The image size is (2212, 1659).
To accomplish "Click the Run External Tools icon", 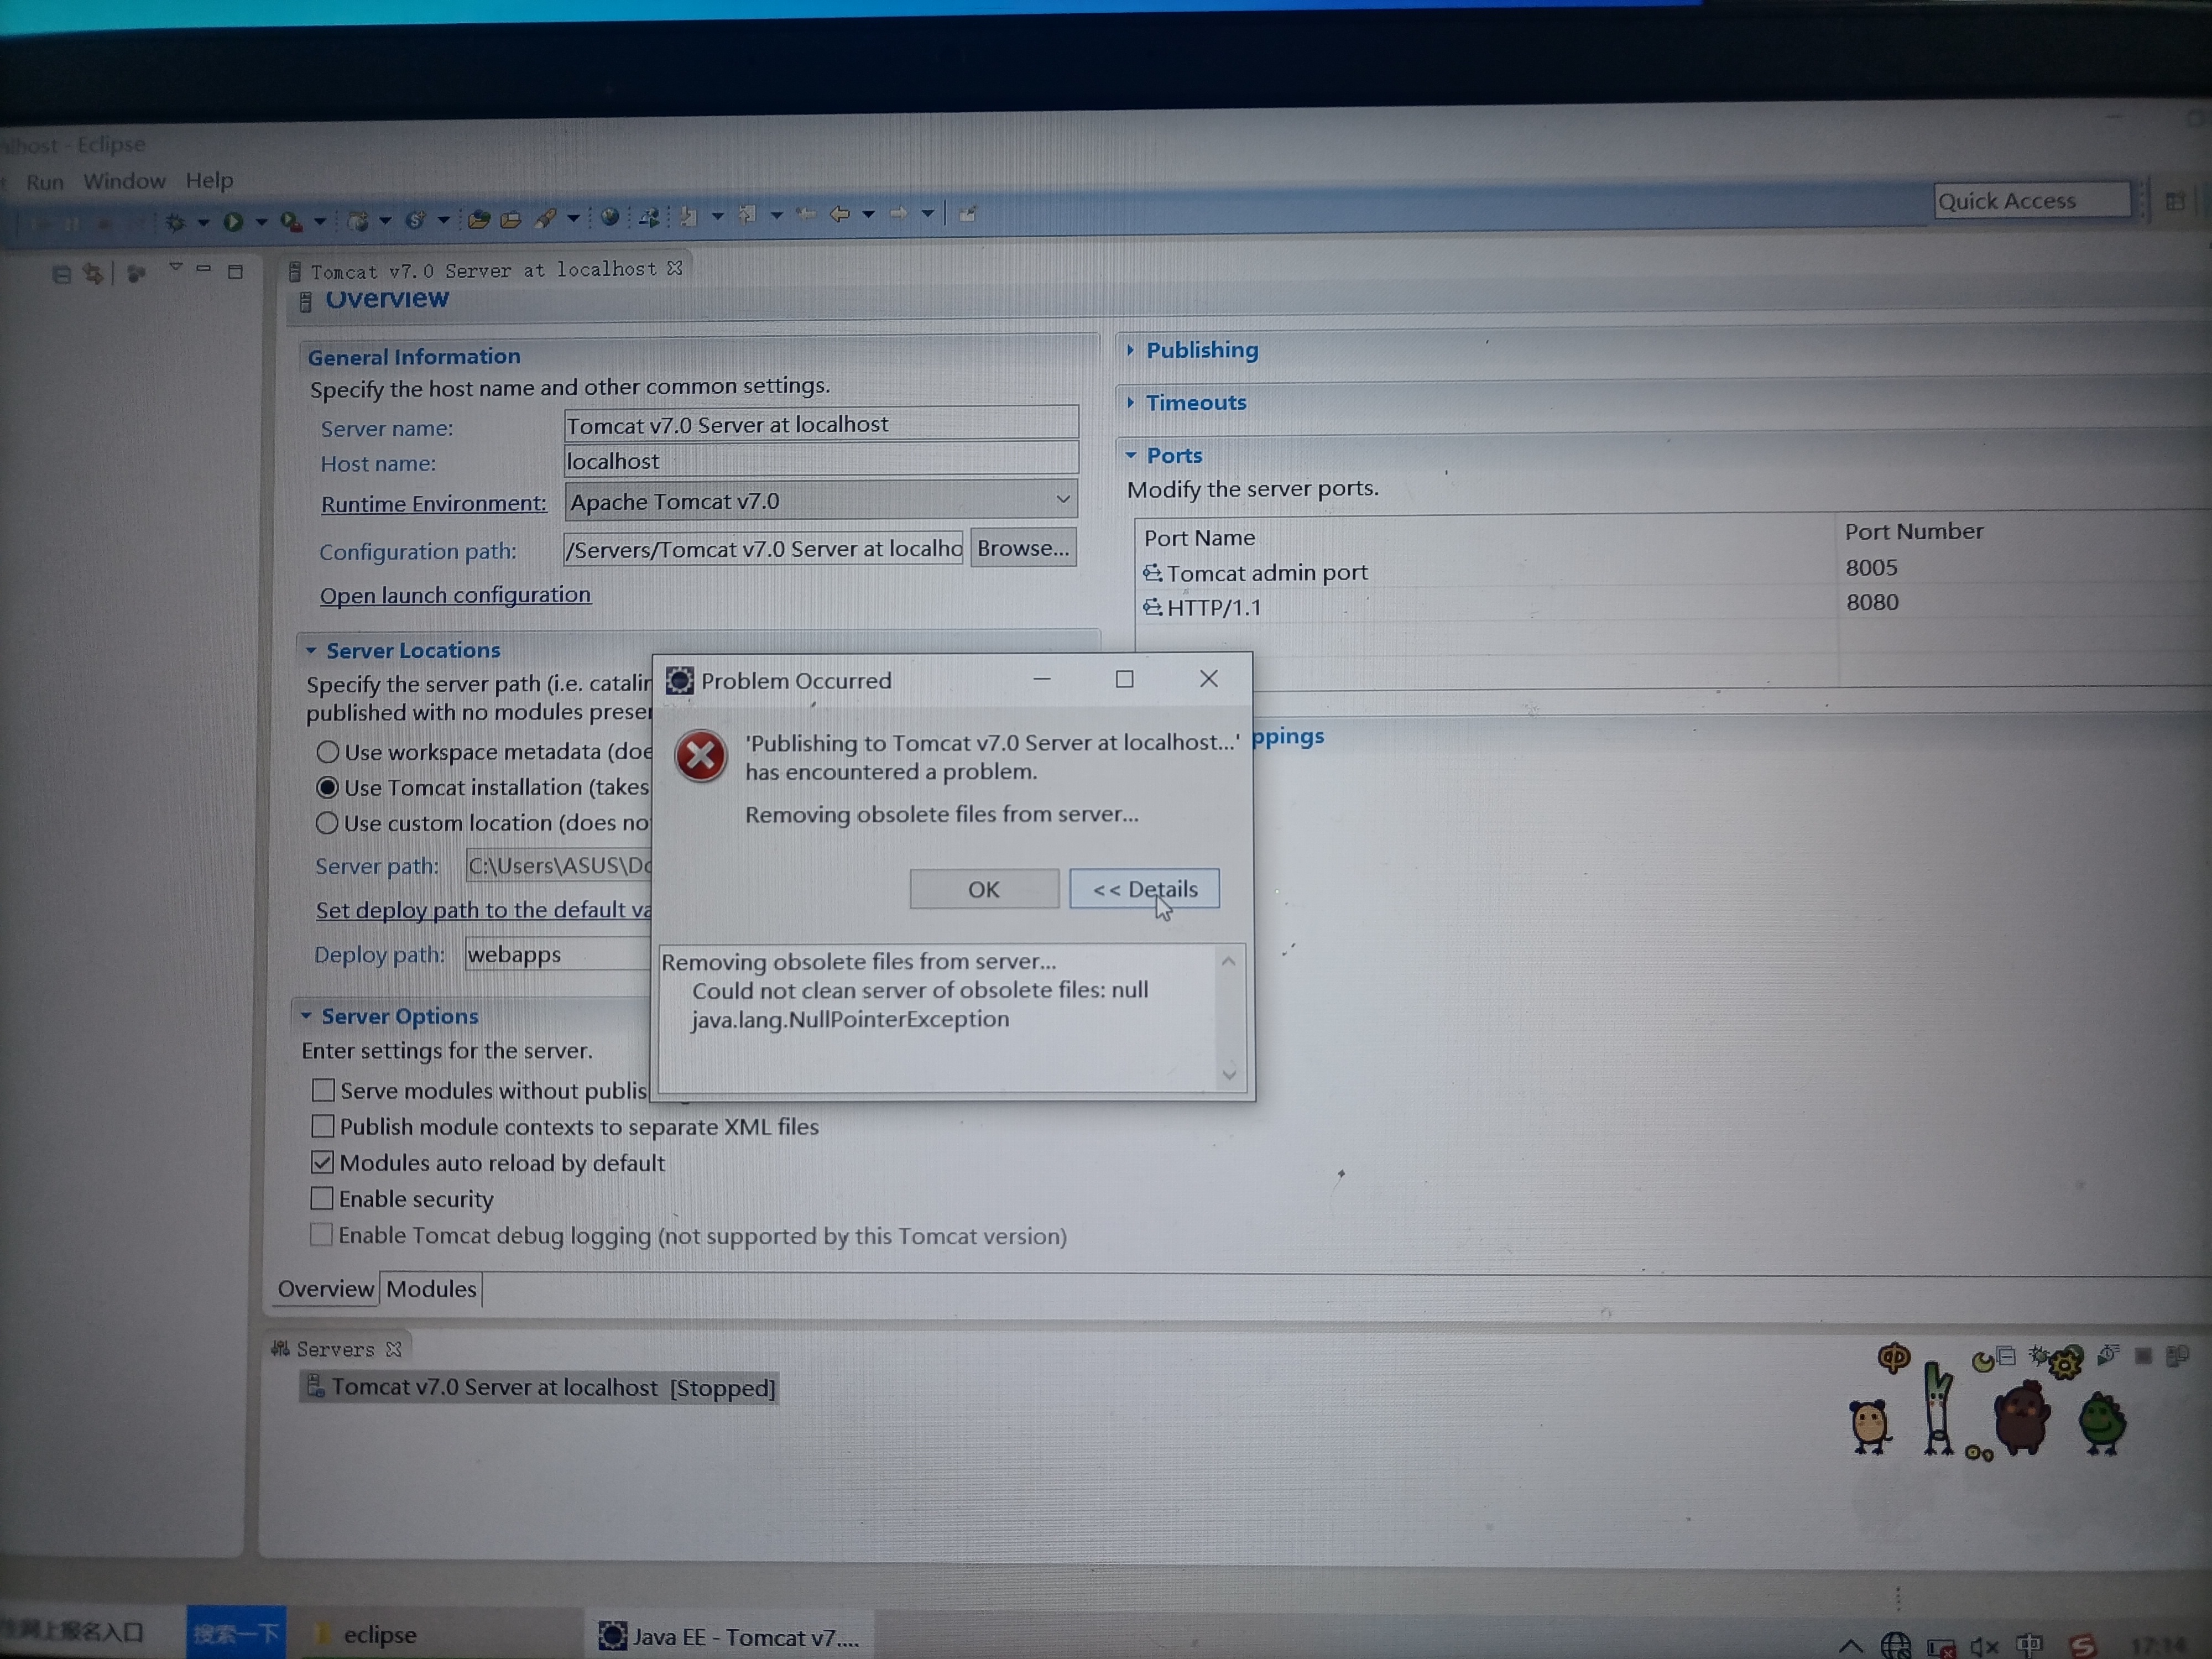I will (292, 221).
